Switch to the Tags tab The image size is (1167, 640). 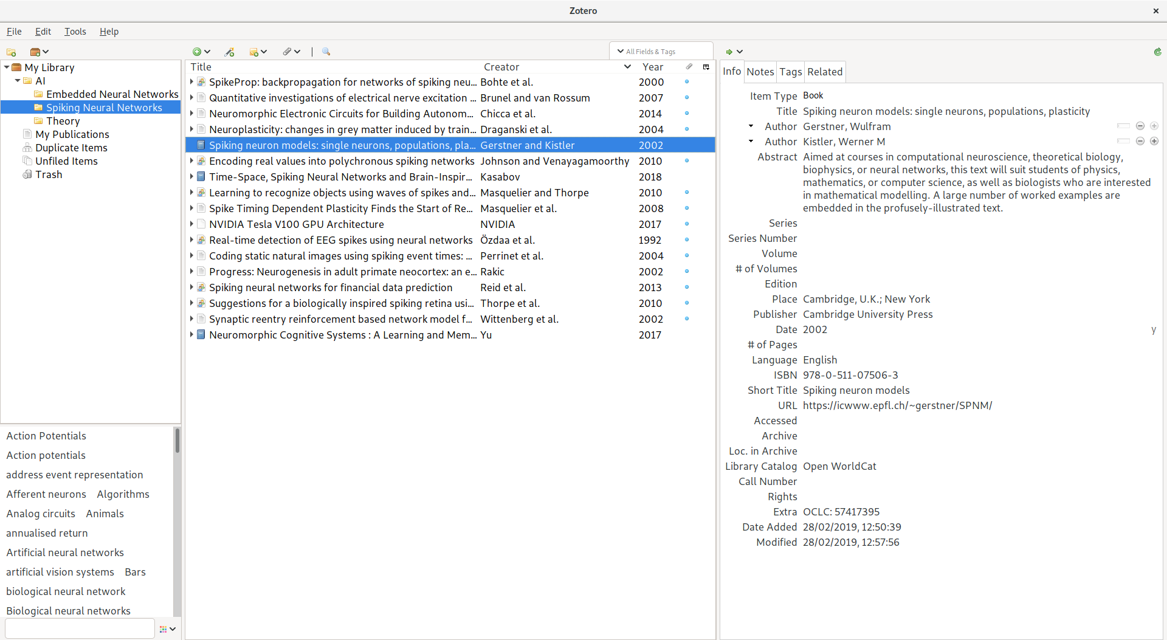pos(790,72)
